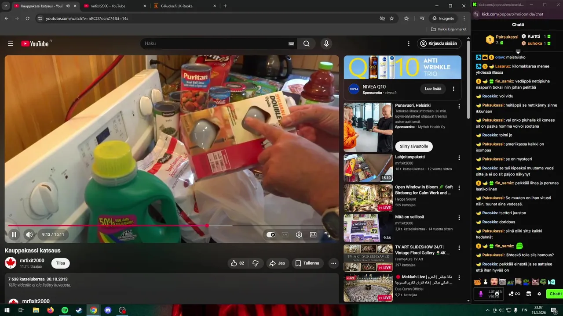Switch the player to theater mode

(313, 235)
